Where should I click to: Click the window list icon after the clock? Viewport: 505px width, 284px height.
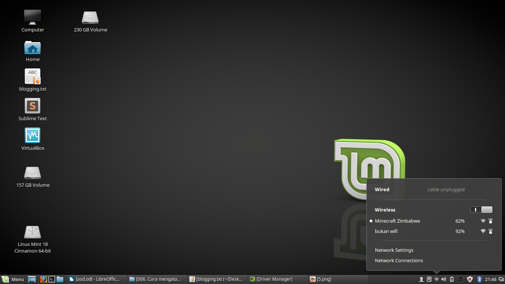coord(501,280)
